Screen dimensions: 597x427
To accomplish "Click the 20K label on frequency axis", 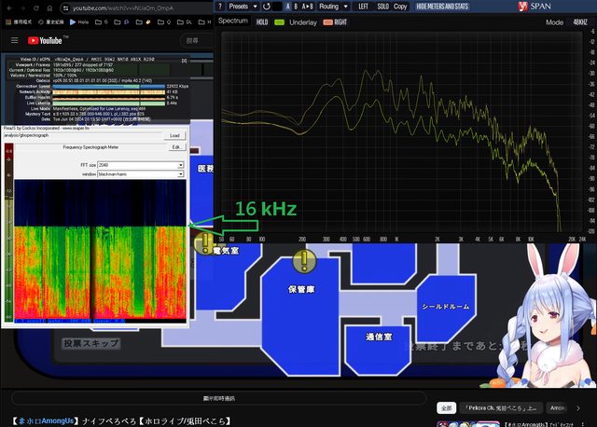I will coord(572,239).
